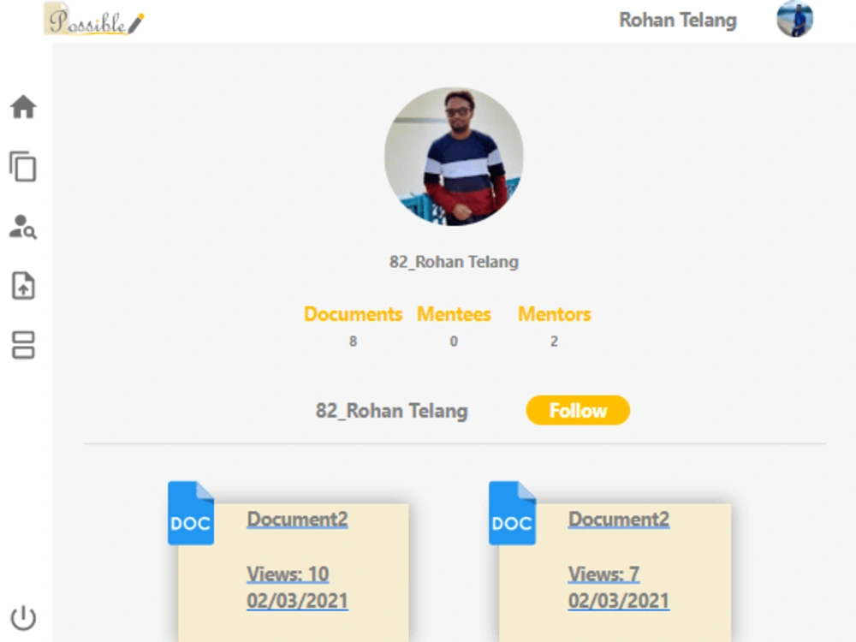Screen dimensions: 856x642
Task: Open the Home icon in the sidebar
Action: [23, 107]
